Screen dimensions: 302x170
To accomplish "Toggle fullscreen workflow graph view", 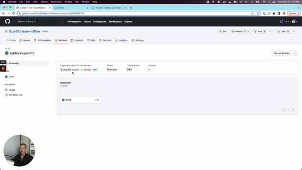I will pos(284,110).
